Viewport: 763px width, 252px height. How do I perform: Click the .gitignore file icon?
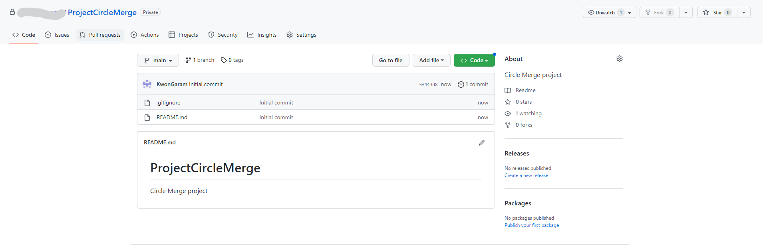click(147, 102)
